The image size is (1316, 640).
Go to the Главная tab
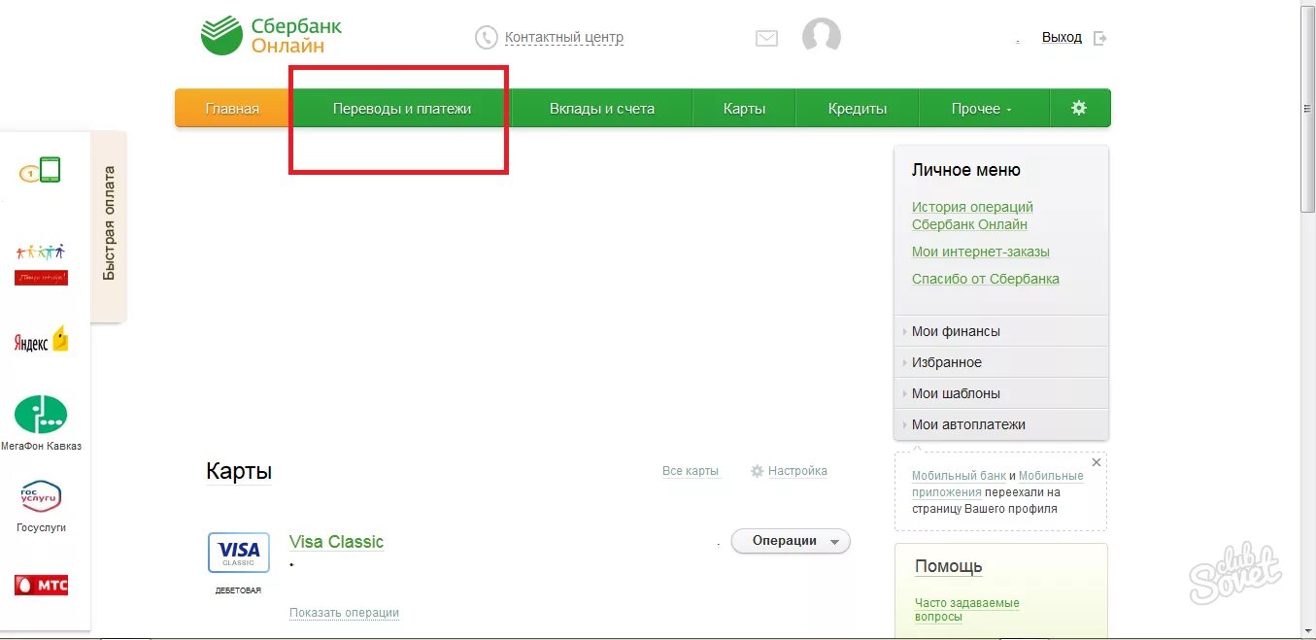click(x=232, y=108)
